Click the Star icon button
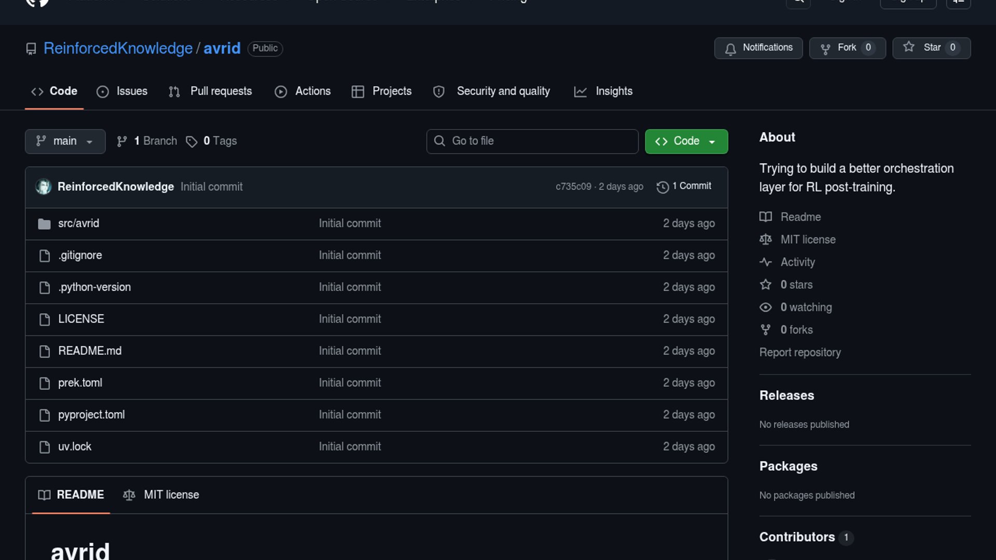This screenshot has height=560, width=996. coord(909,47)
